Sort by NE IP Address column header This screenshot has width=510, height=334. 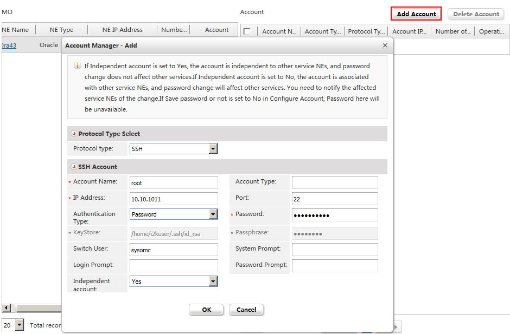pos(122,30)
